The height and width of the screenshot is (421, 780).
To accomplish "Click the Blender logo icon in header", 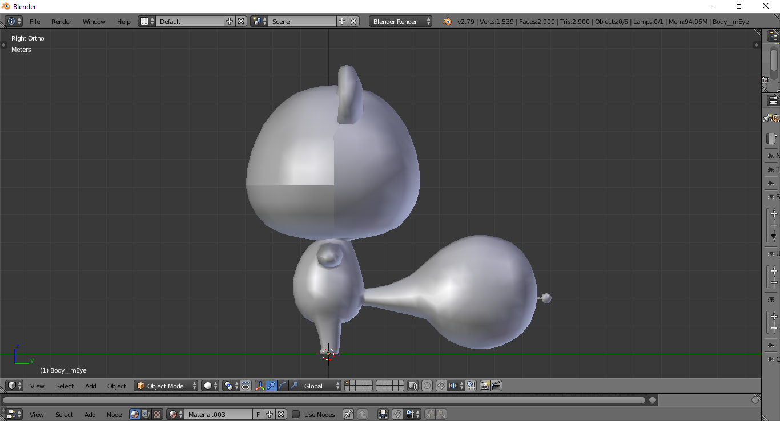I will pos(447,21).
